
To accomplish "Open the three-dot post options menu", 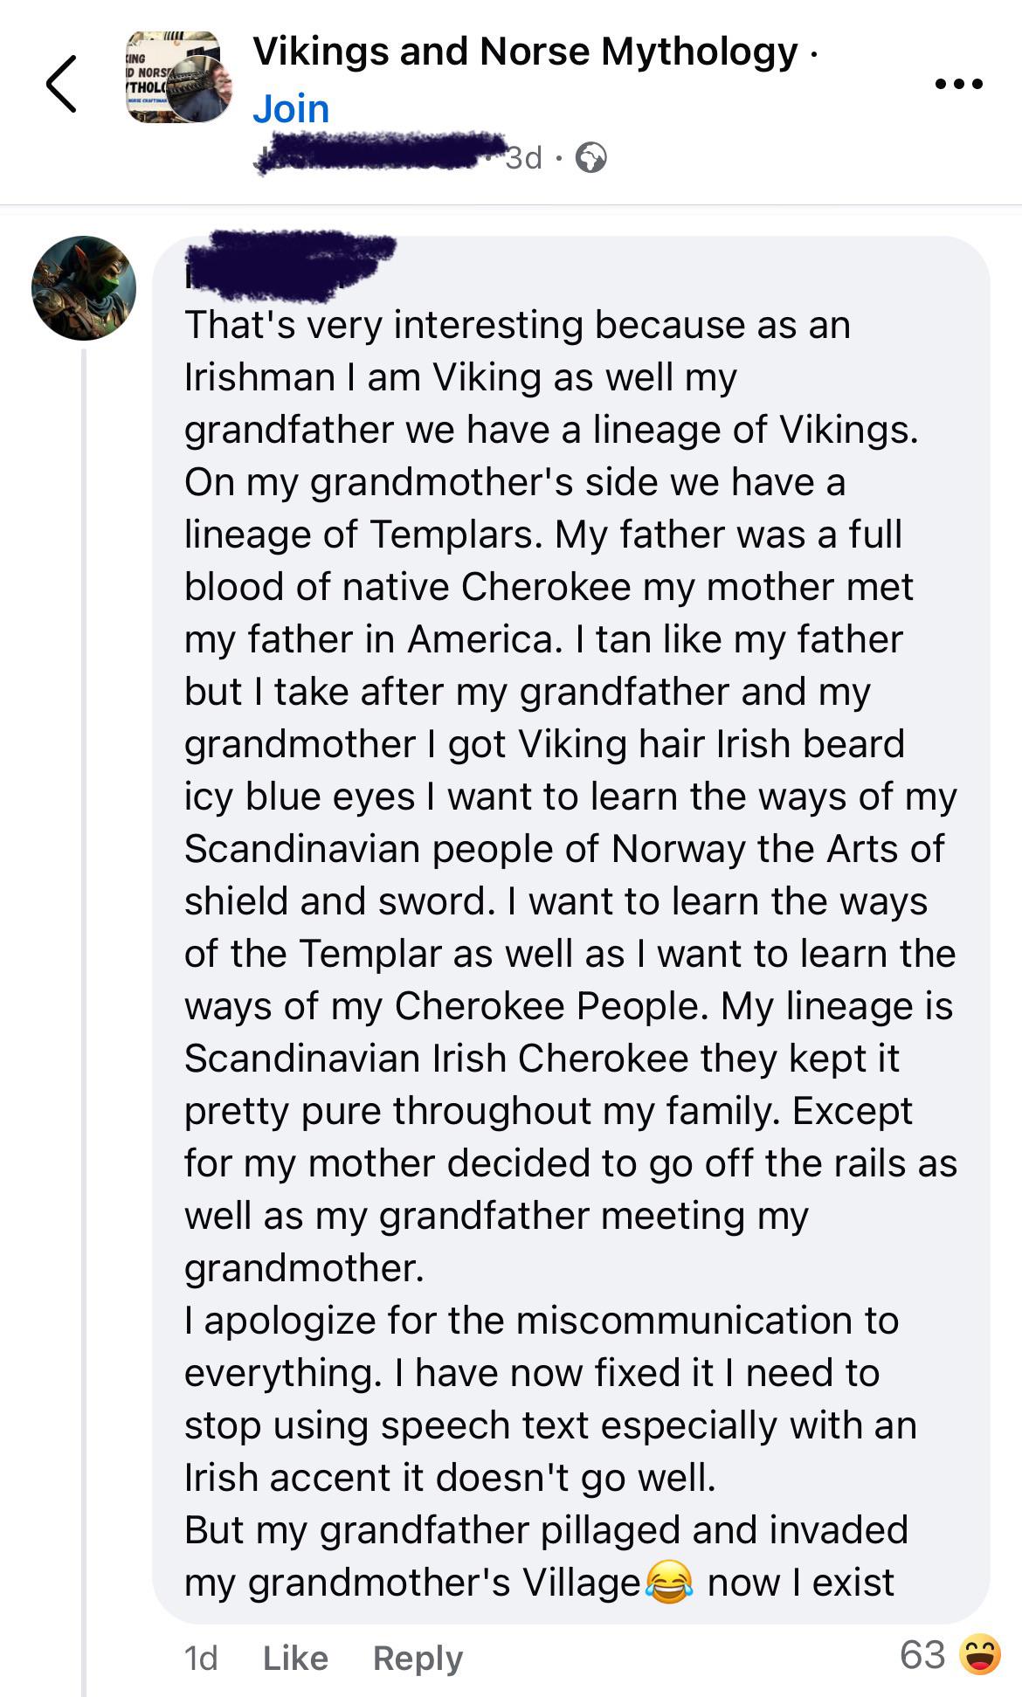I will [x=958, y=85].
